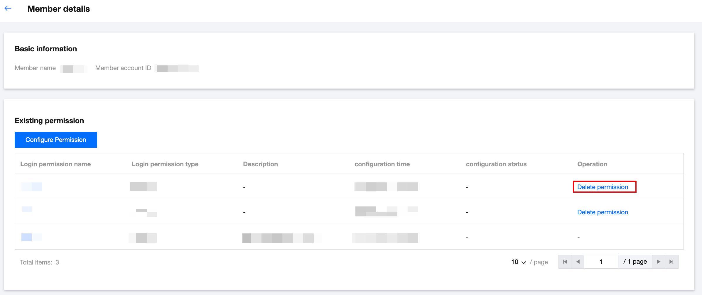Click the Existing permission heading
The height and width of the screenshot is (295, 702).
click(x=49, y=121)
